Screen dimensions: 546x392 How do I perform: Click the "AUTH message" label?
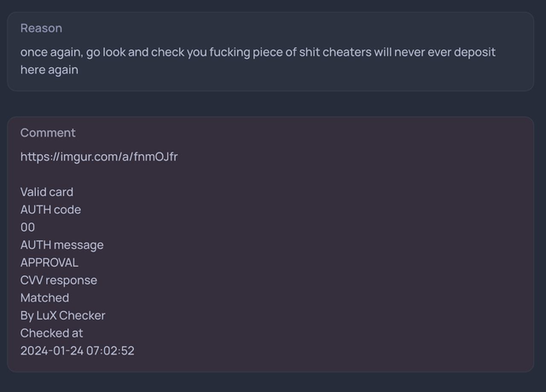61,245
